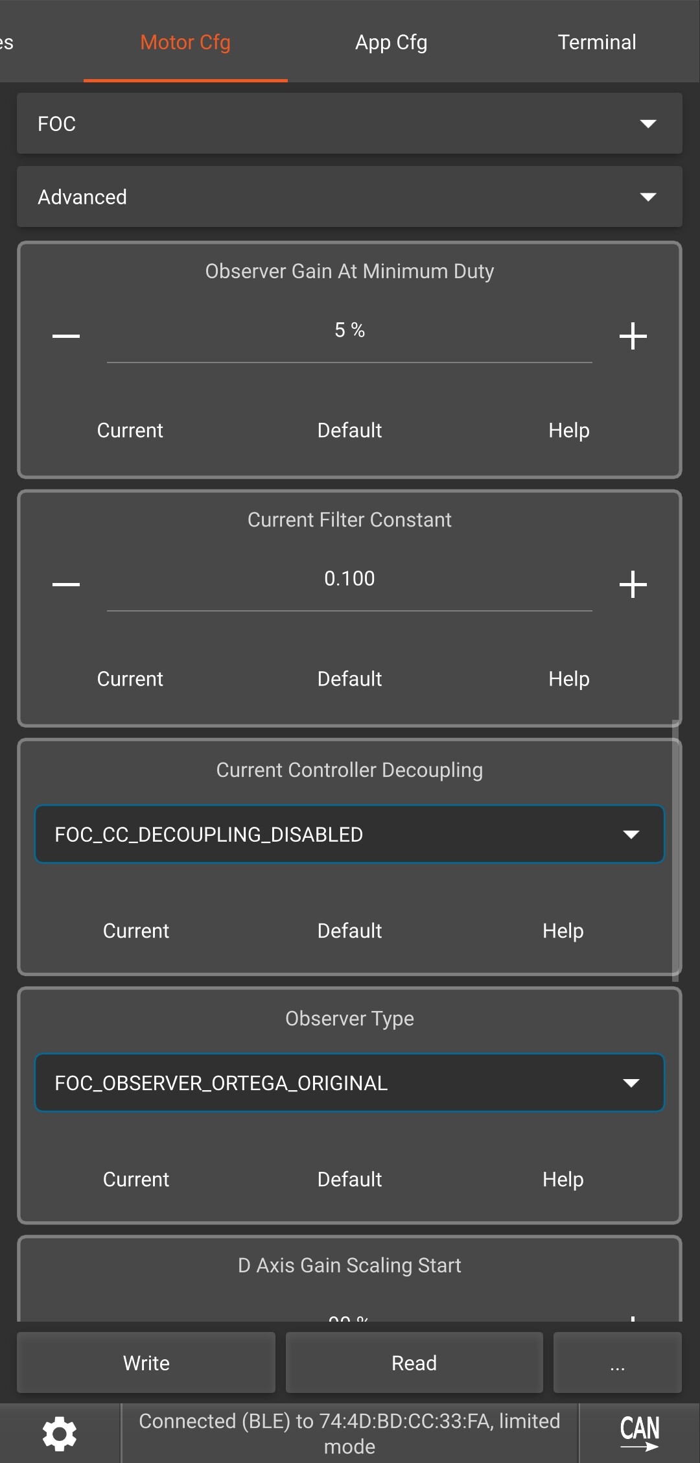Decrease Observer Gain At Minimum Duty value
The image size is (700, 1463).
tap(66, 336)
